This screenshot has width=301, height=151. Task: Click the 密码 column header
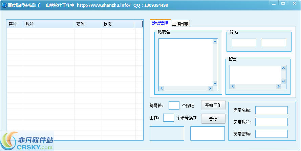pos(88,24)
